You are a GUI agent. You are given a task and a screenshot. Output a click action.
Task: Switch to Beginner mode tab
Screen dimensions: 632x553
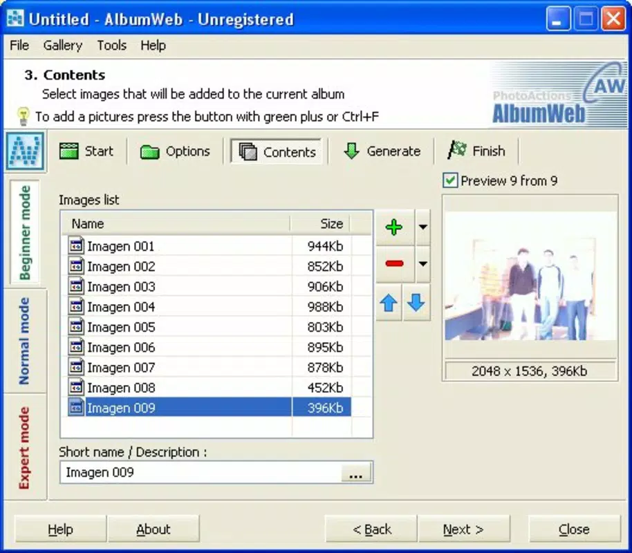25,232
